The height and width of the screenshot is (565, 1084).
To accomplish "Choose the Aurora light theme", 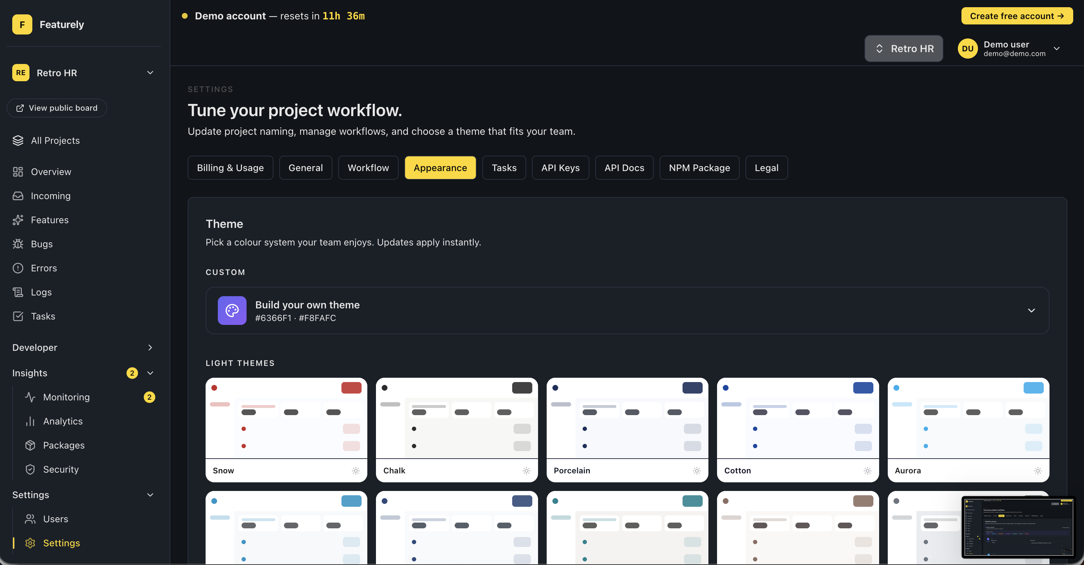I will (x=968, y=429).
